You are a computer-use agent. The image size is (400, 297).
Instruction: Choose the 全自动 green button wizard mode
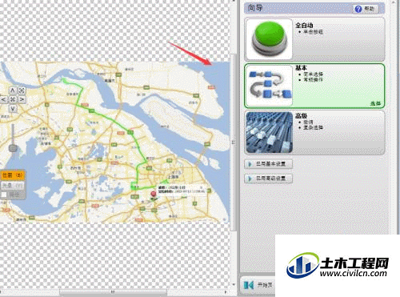coord(314,39)
